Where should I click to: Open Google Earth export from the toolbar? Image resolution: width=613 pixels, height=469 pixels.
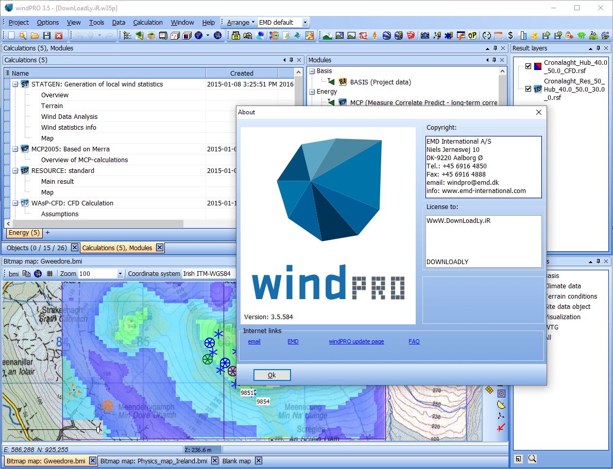point(386,36)
